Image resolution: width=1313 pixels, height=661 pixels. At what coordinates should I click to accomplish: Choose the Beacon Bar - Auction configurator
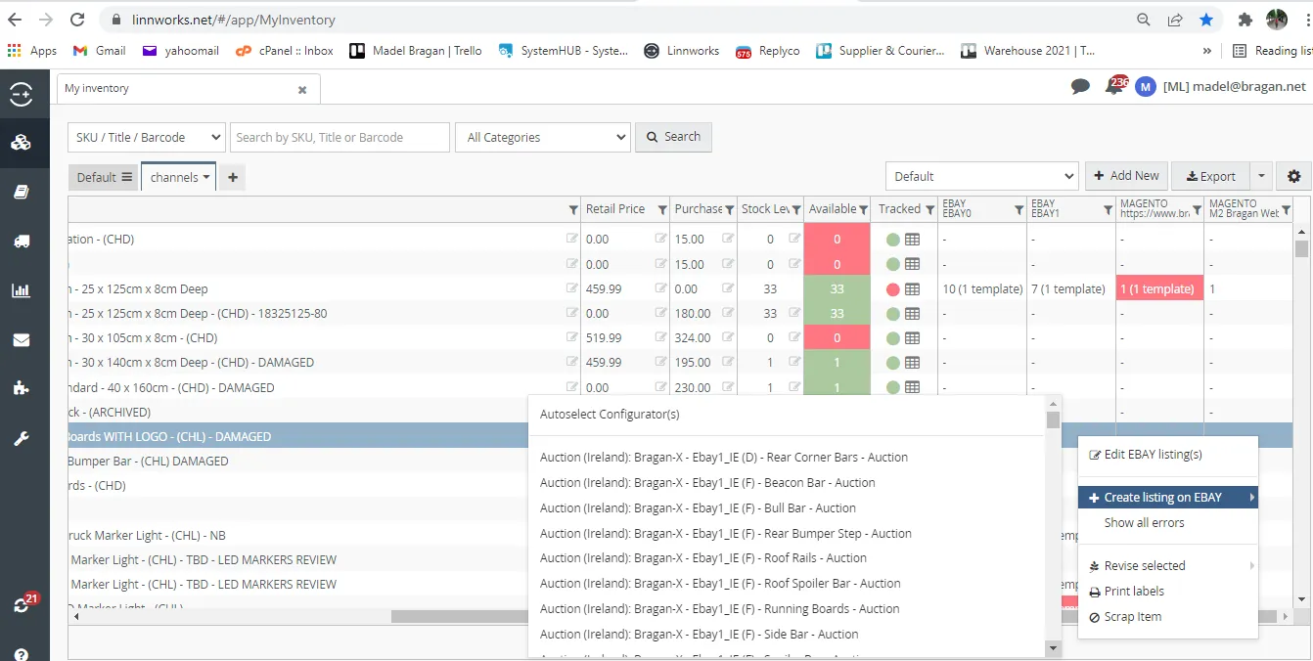pyautogui.click(x=707, y=483)
